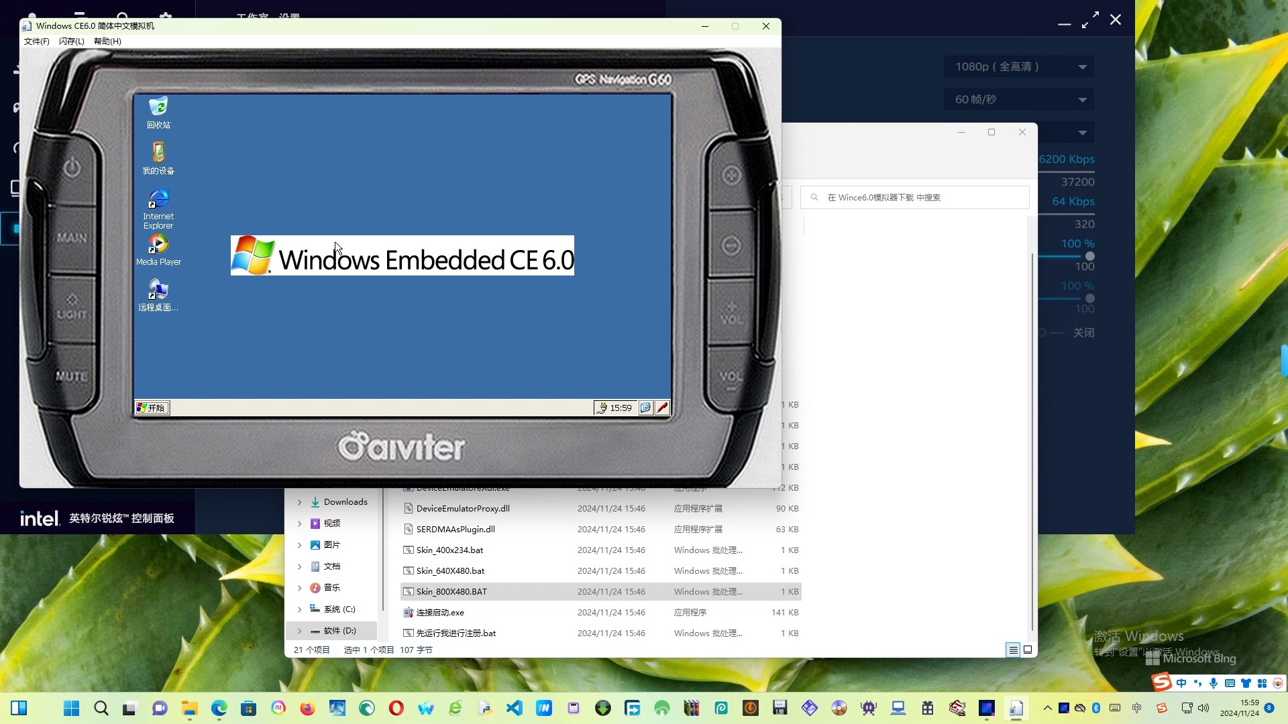
Task: Open the 60 帧/秒 frame rate dropdown
Action: [x=1019, y=99]
